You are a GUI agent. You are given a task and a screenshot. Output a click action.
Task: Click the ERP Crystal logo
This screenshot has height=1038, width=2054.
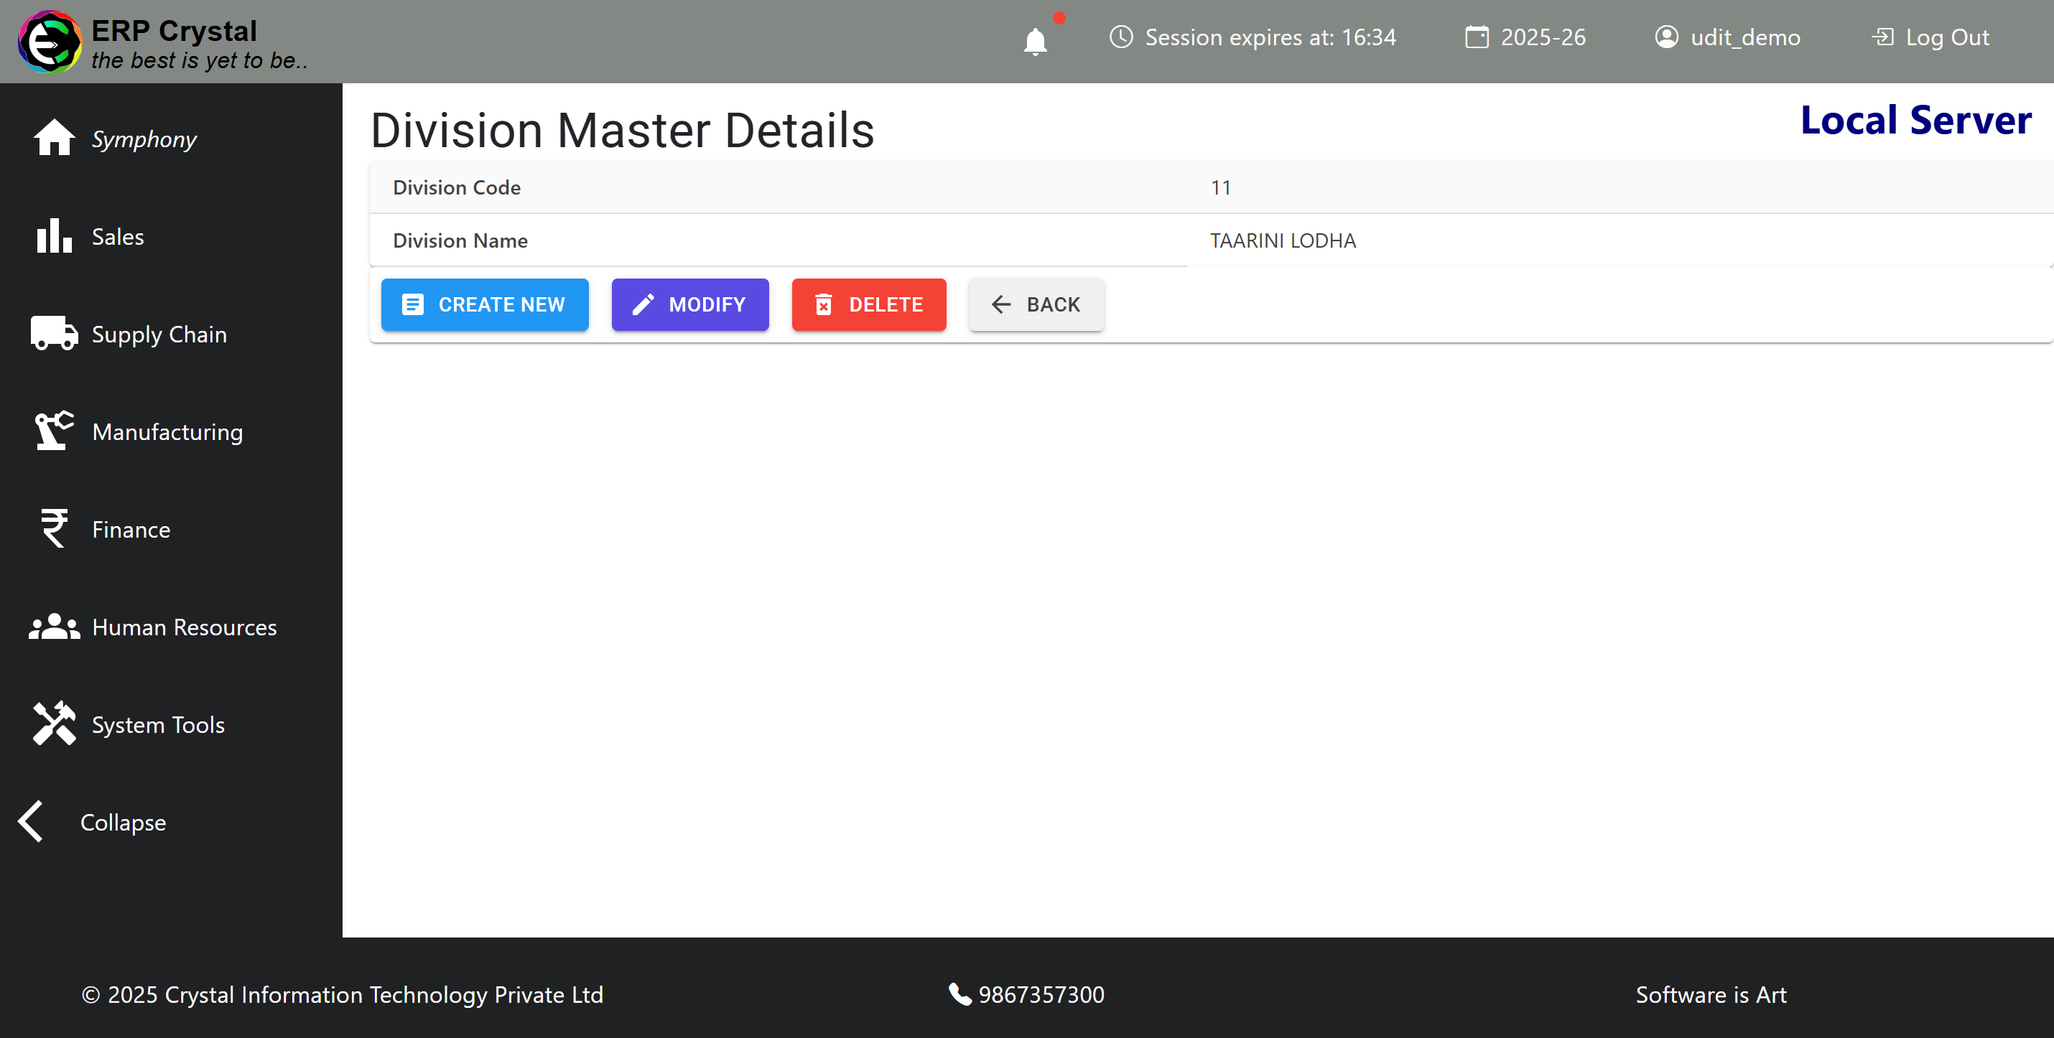pyautogui.click(x=50, y=42)
